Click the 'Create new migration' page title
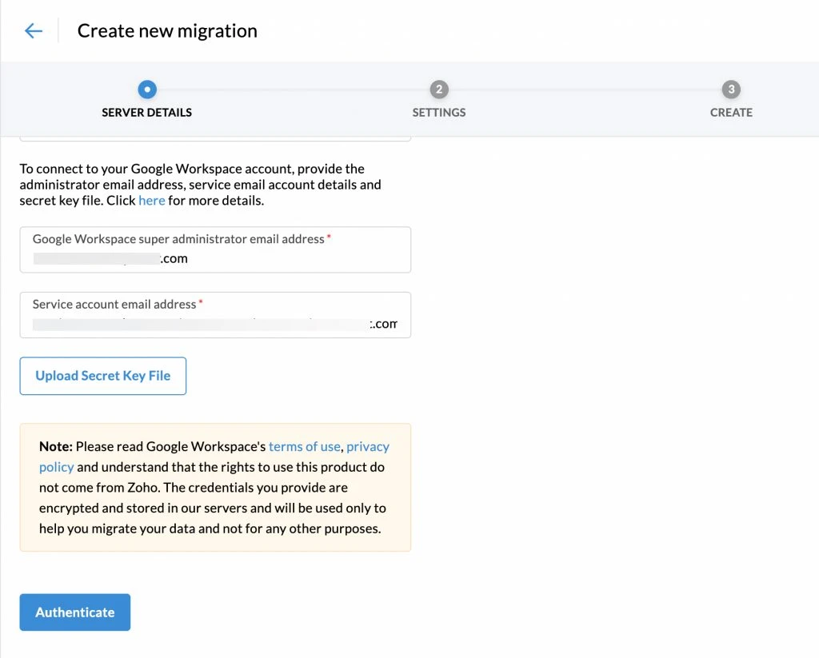819x658 pixels. tap(167, 31)
